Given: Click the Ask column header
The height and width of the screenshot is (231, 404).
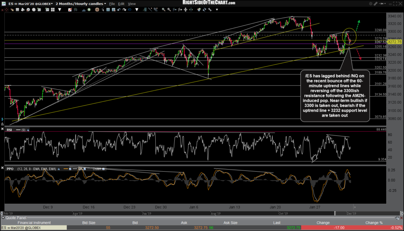Looking at the screenshot, I should click(x=184, y=223).
